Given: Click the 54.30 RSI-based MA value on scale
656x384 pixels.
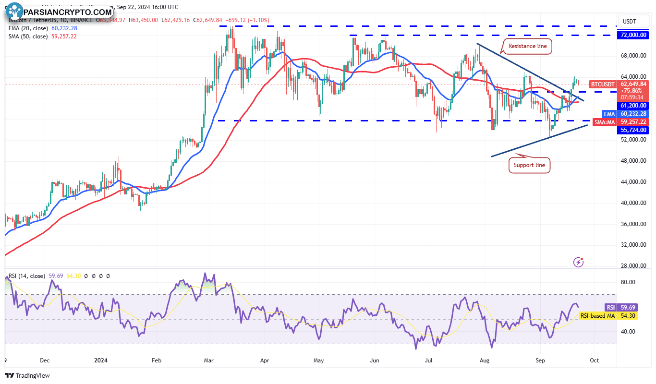Looking at the screenshot, I should click(628, 315).
